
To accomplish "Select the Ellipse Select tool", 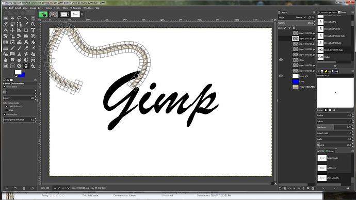I will coord(12,19).
